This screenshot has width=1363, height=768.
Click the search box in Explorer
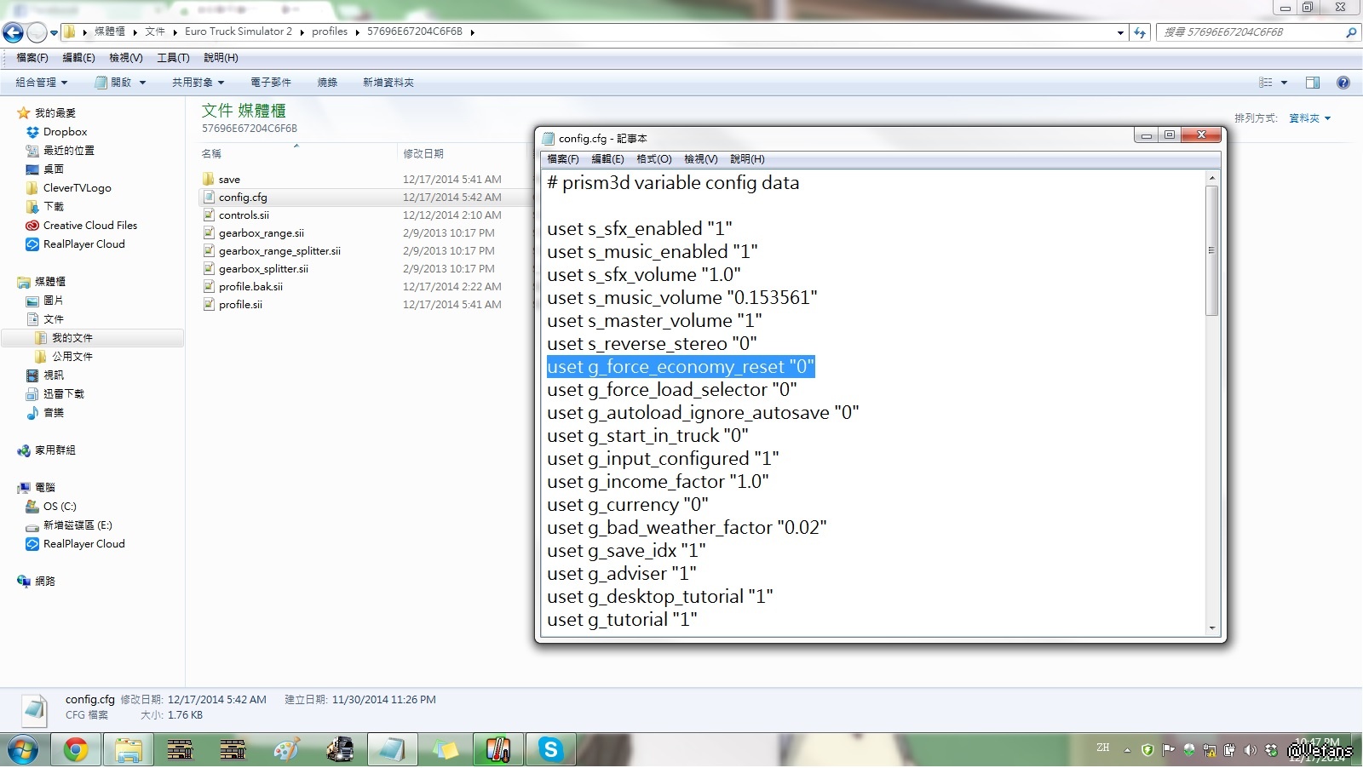click(x=1251, y=32)
